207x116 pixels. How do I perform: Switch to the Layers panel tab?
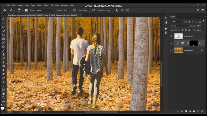pyautogui.click(x=173, y=17)
